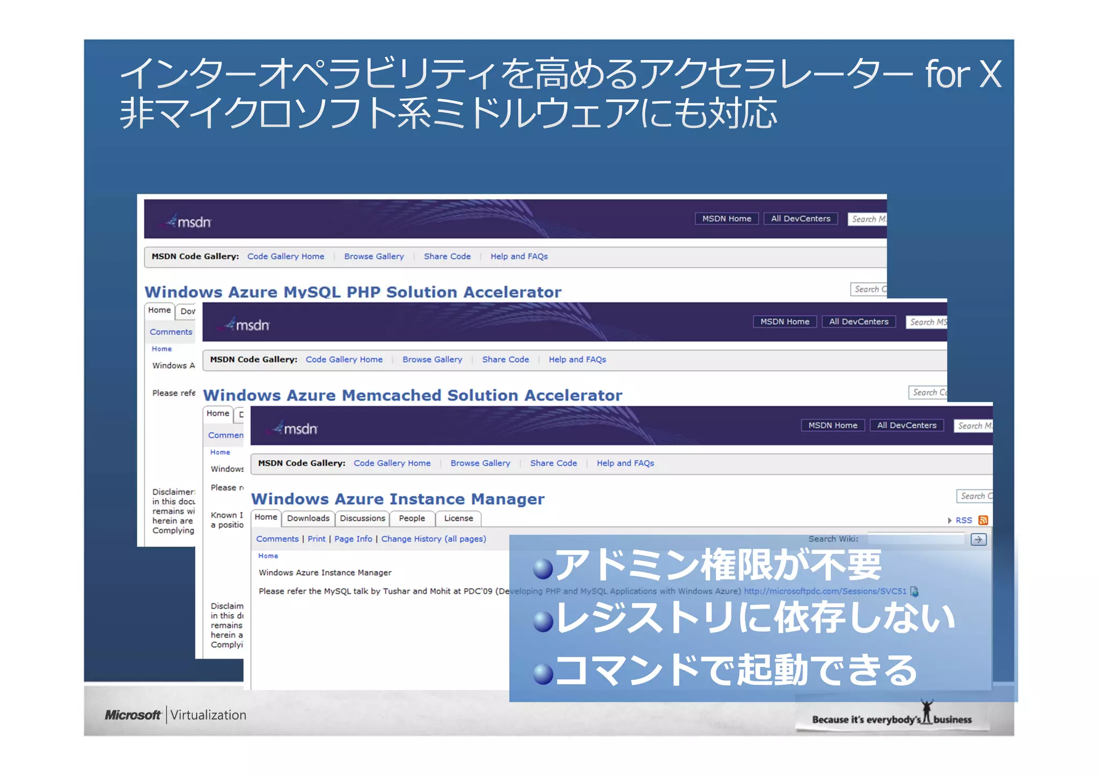
Task: Click Print link in Instance Manager page
Action: (316, 539)
